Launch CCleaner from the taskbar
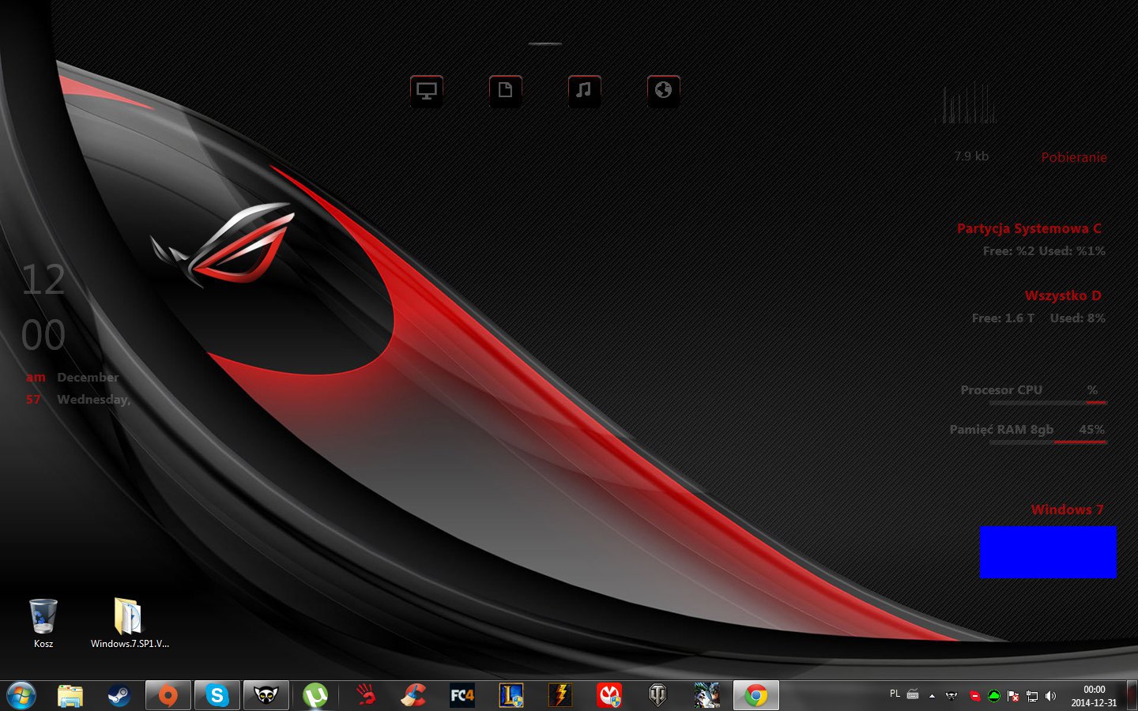1138x711 pixels. point(413,696)
